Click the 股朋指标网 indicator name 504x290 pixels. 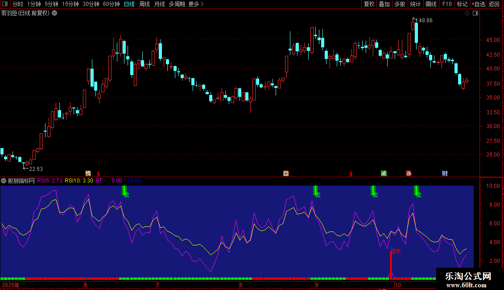(x=21, y=181)
